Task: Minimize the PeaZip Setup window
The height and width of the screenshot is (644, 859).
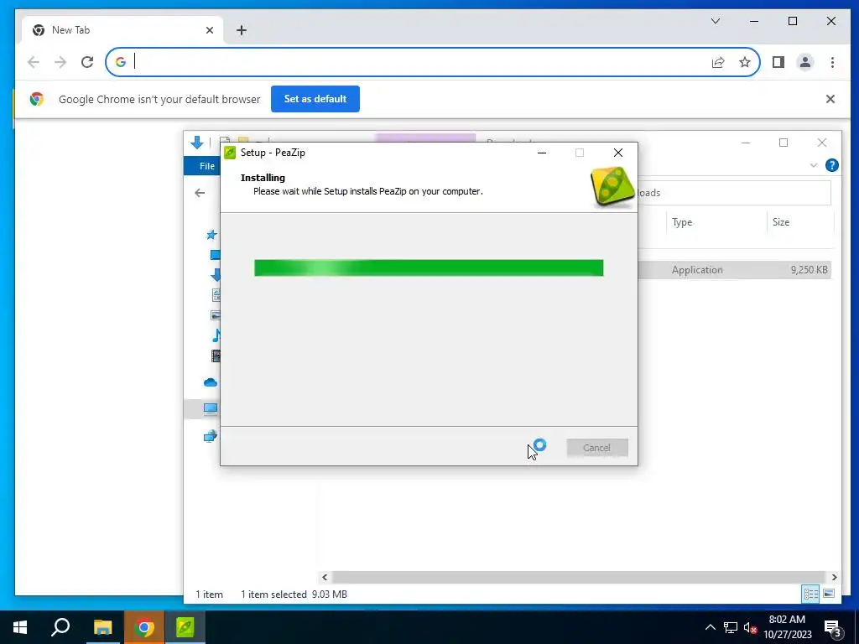Action: [542, 153]
